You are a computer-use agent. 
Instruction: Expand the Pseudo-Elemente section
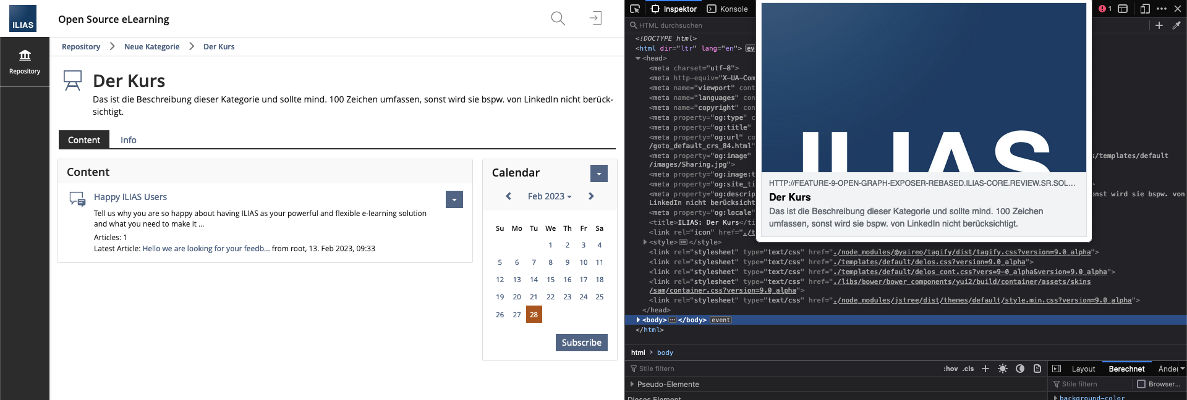tap(632, 384)
